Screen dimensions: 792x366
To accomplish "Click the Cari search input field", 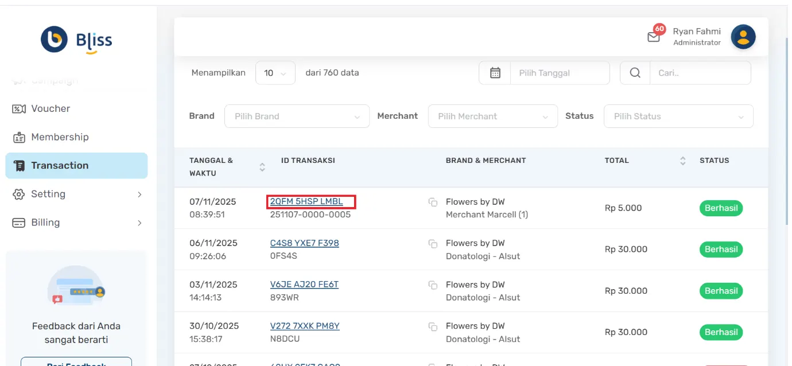I will tap(700, 73).
